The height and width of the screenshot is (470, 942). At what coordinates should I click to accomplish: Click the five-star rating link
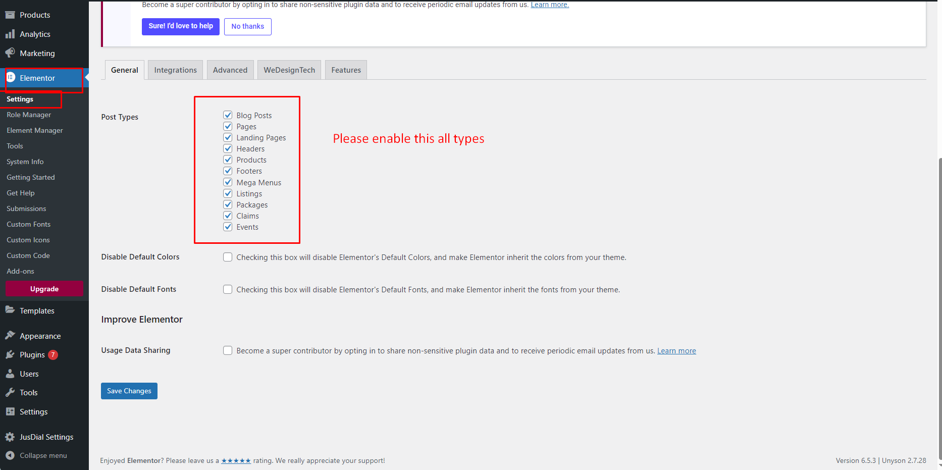236,460
